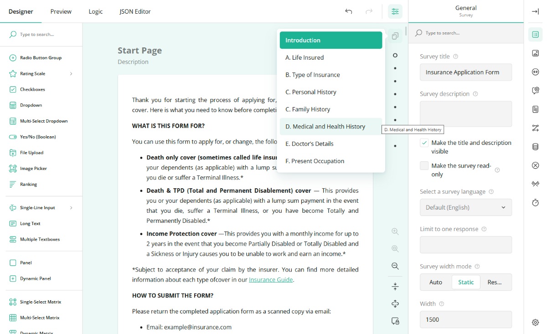This screenshot has width=547, height=334.
Task: Open the survey language dropdown
Action: tap(466, 207)
